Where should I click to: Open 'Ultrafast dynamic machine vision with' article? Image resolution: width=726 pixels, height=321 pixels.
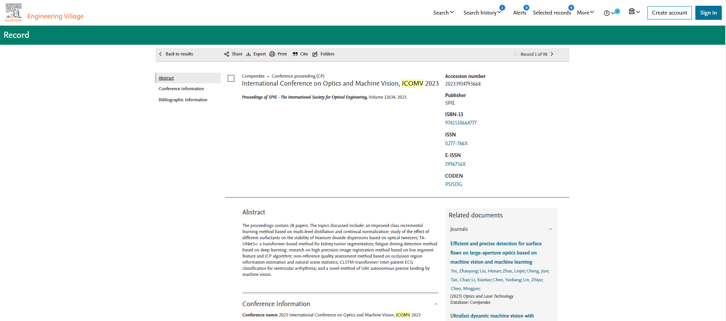pos(492,316)
